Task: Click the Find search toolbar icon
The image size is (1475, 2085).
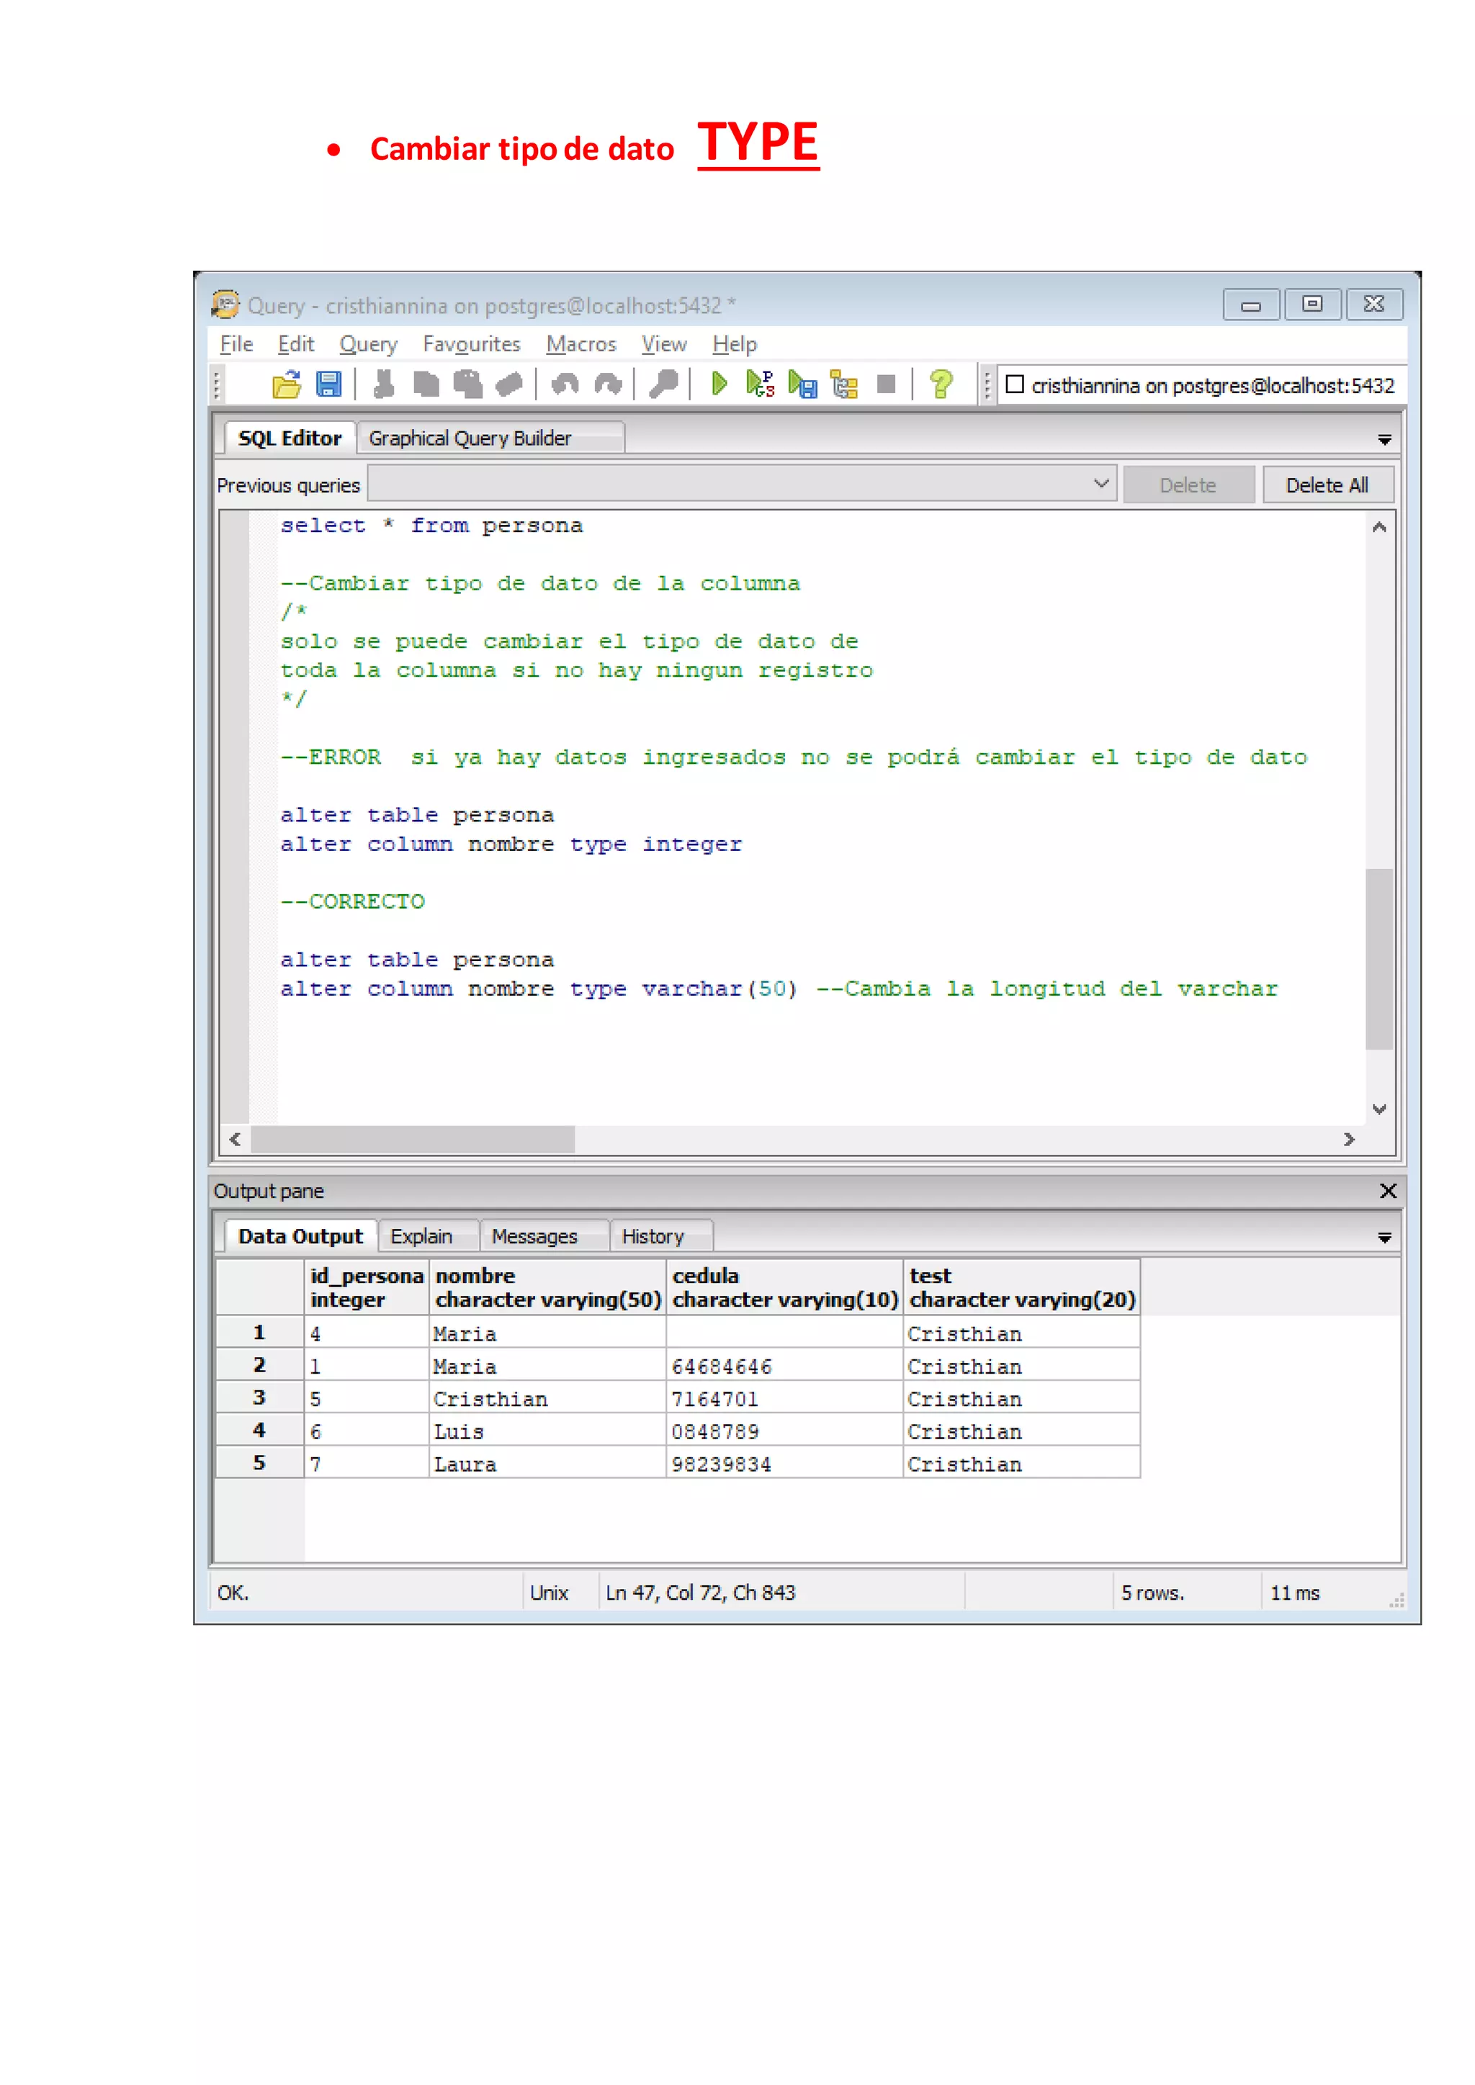Action: (x=663, y=384)
